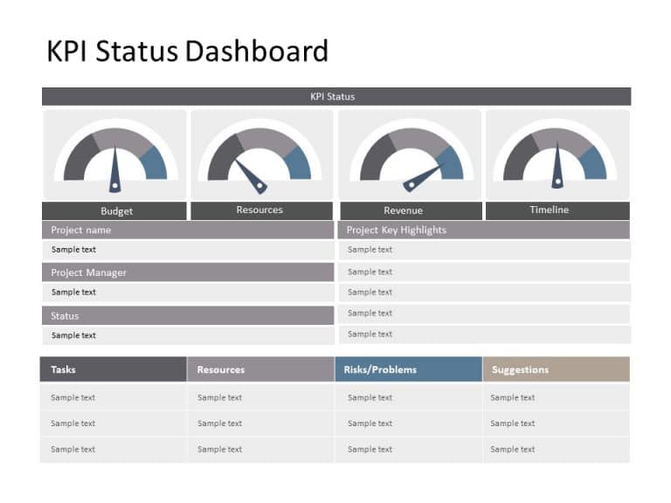The width and height of the screenshot is (671, 503).
Task: Select the Project Manager header
Action: [x=188, y=272]
